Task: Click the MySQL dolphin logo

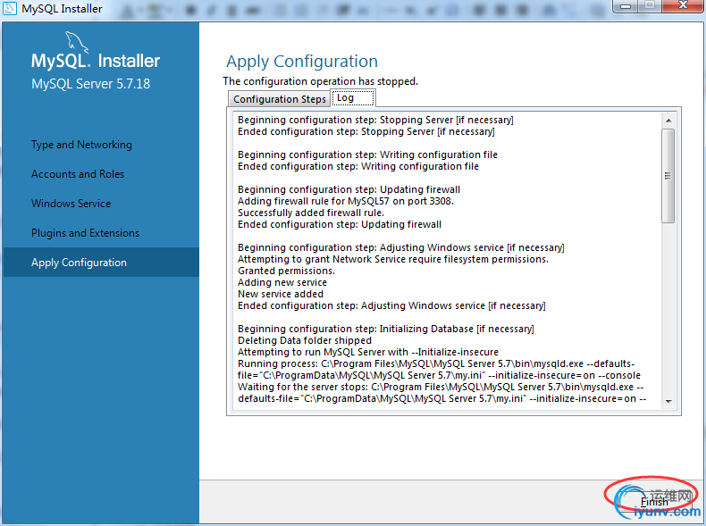Action: point(77,42)
